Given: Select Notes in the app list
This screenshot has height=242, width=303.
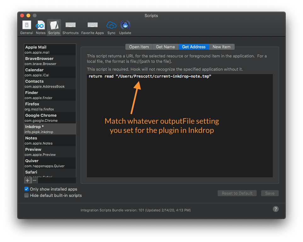Looking at the screenshot, I should click(x=50, y=140).
